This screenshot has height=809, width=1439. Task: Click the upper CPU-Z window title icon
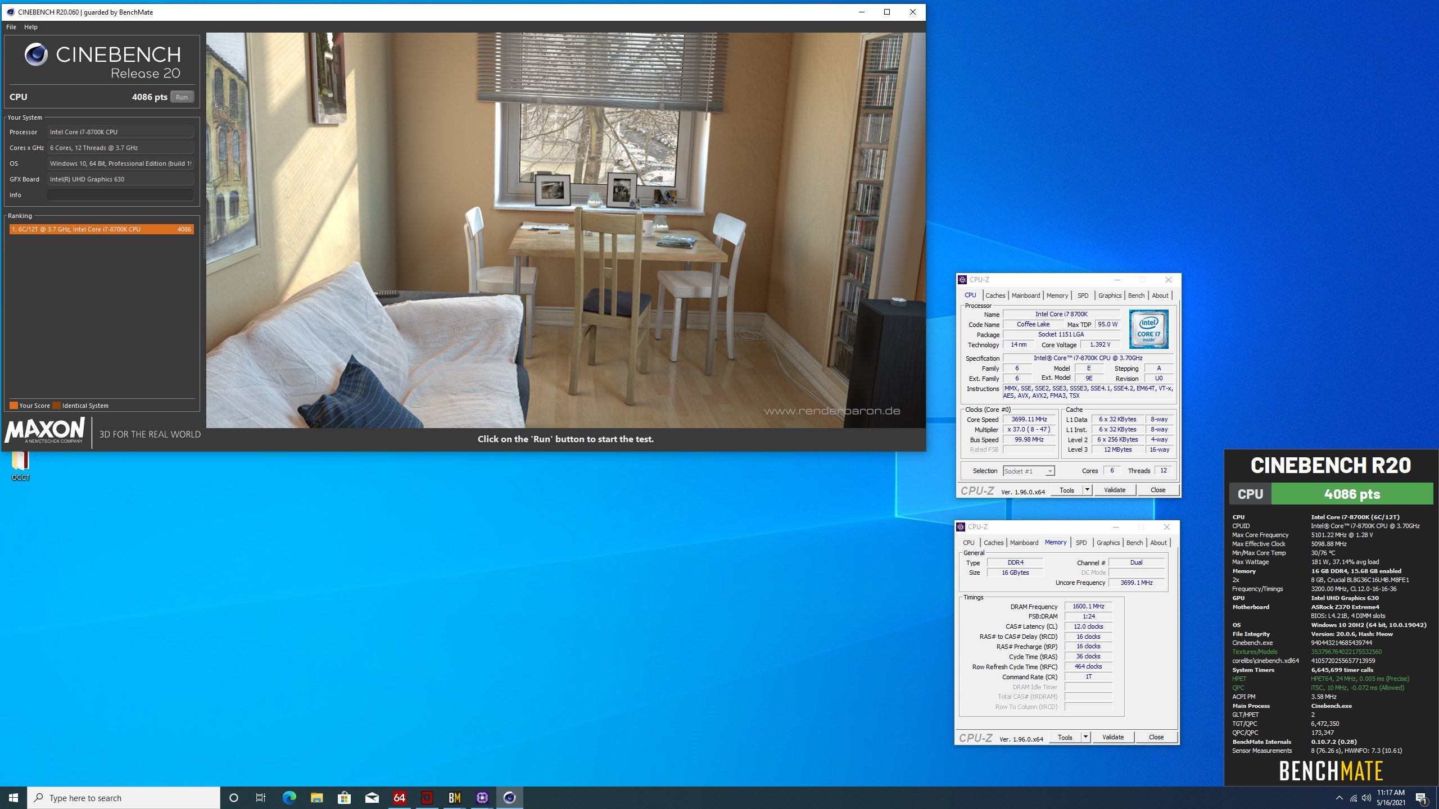[962, 280]
